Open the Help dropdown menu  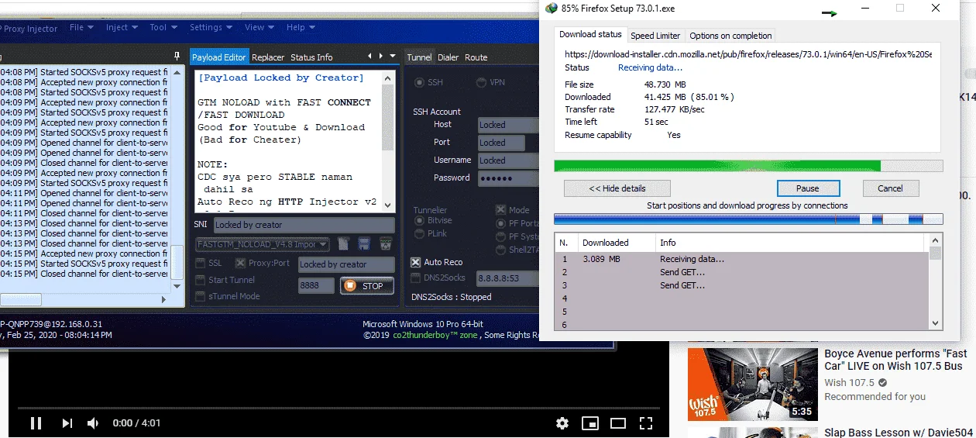[x=301, y=27]
